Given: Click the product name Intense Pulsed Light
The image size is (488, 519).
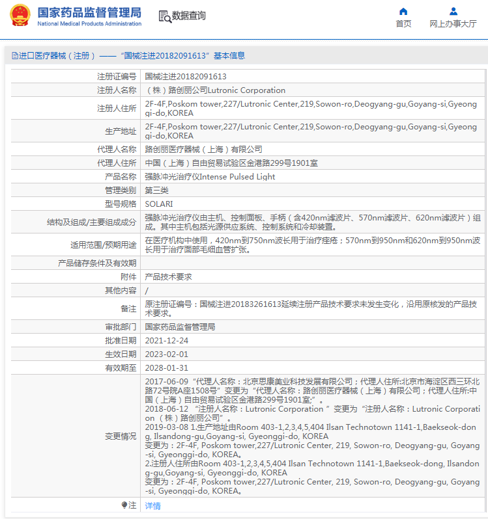Looking at the screenshot, I should 210,177.
